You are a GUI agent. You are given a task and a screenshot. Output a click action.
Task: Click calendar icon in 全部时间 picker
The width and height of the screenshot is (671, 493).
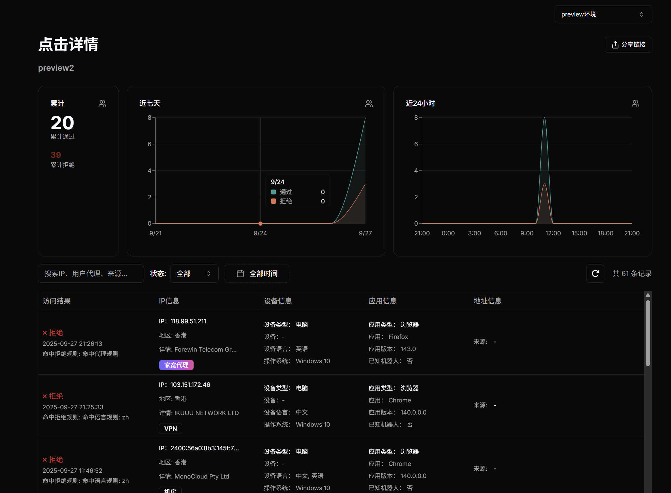(240, 273)
